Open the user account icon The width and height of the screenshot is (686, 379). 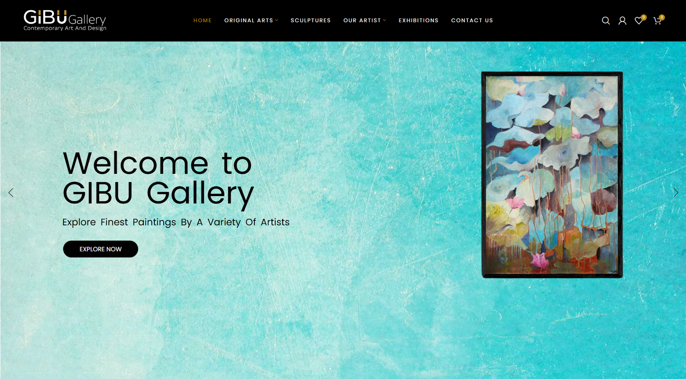[x=622, y=21]
